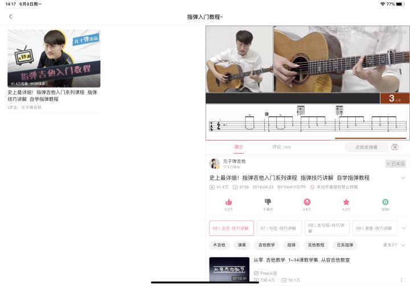Give coins with the coin icon
Screen dimensions: 410x286
coord(307,202)
